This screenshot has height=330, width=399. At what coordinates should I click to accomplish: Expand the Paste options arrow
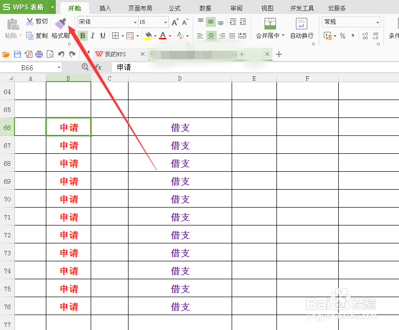point(20,35)
